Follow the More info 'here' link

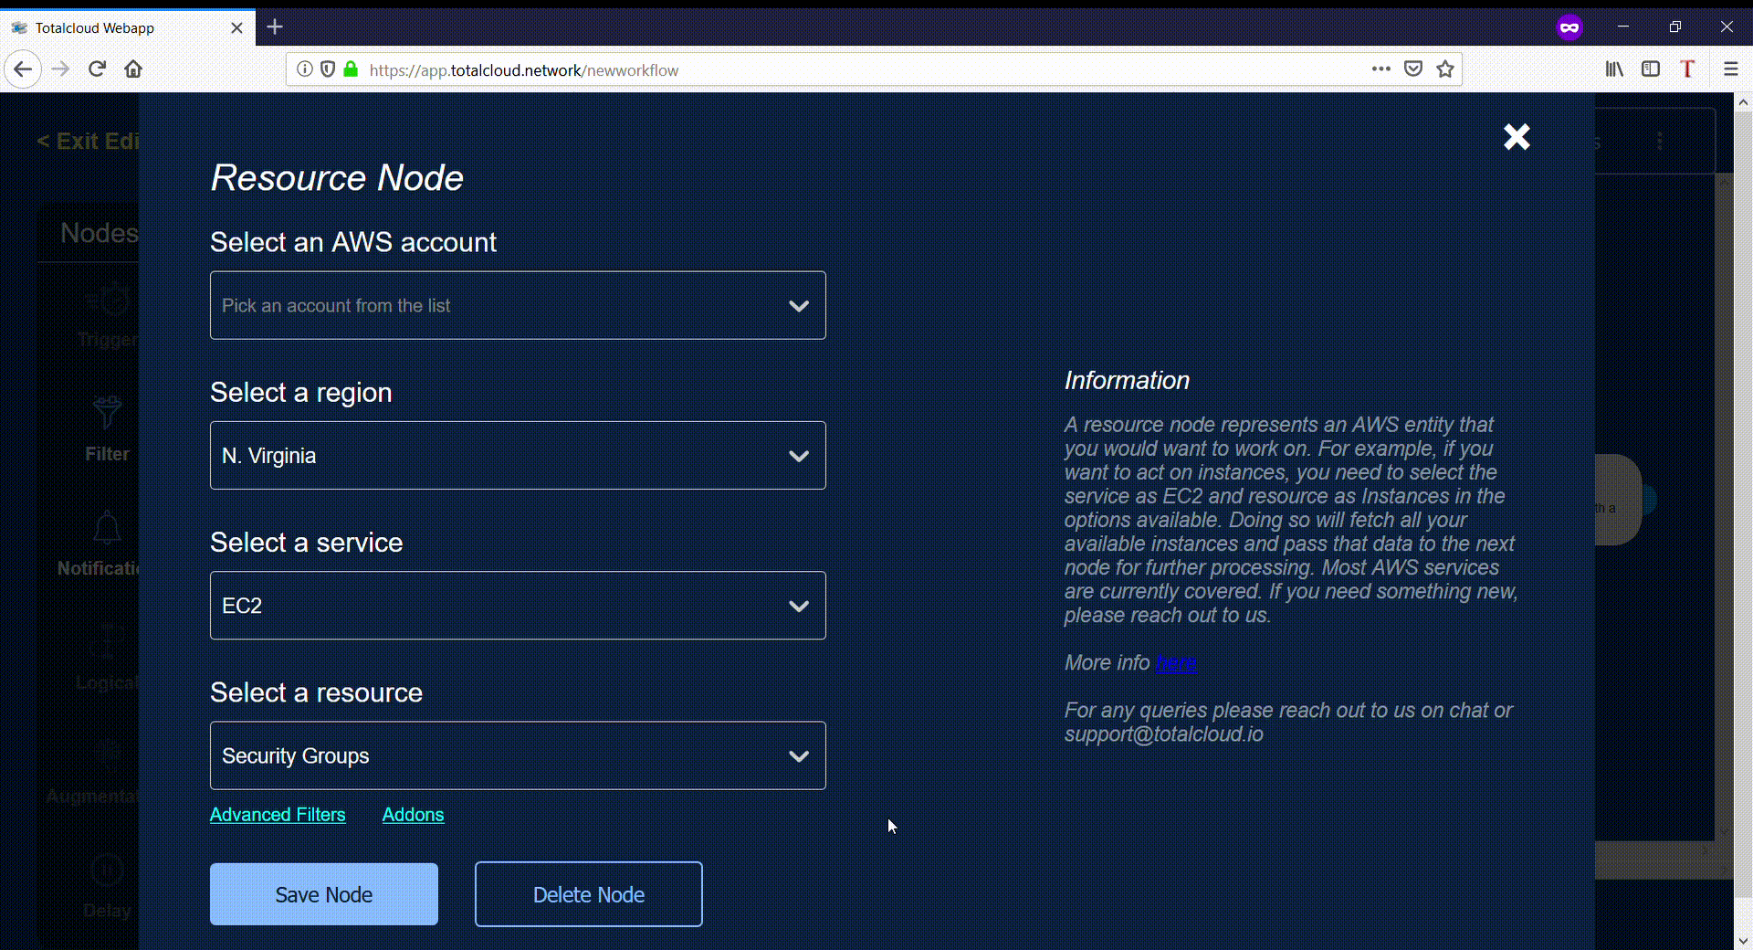[x=1176, y=662]
